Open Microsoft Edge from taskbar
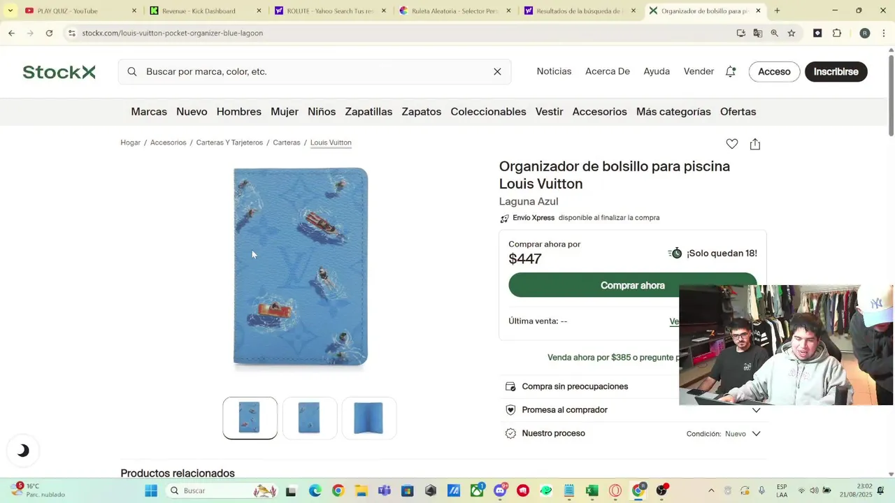 click(315, 490)
